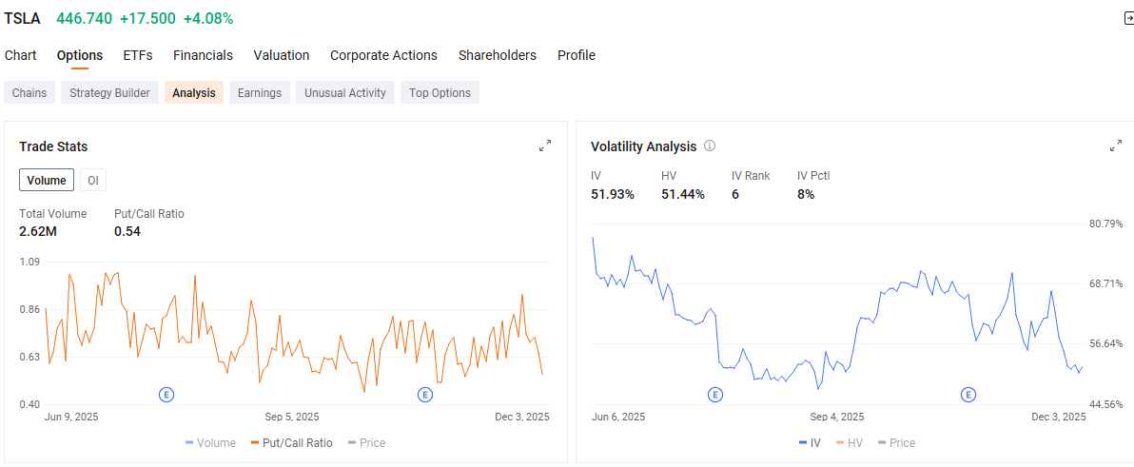Open the Earnings sub-tab
Viewport: 1134px width, 467px height.
point(260,92)
